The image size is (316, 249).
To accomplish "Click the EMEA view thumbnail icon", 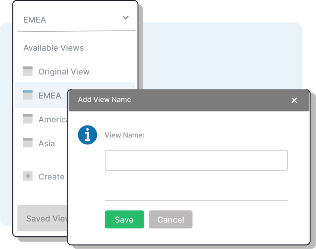I will 28,95.
